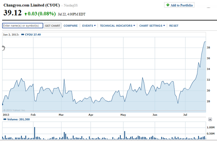This screenshot has width=217, height=141.
Task: Click the data point marker at chart start
Action: 3,105
